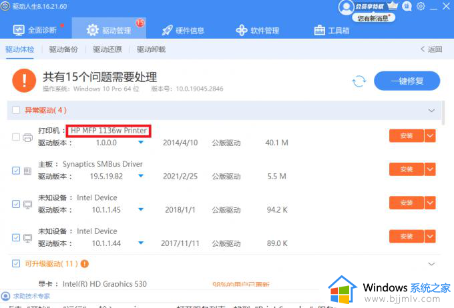Open the 您有新消息 new message bubble
This screenshot has height=308, width=454.
373,18
